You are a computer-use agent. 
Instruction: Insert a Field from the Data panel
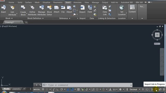[90, 9]
